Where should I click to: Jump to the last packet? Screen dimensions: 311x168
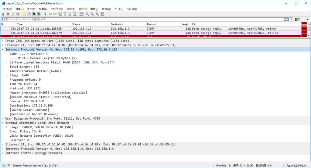70,14
